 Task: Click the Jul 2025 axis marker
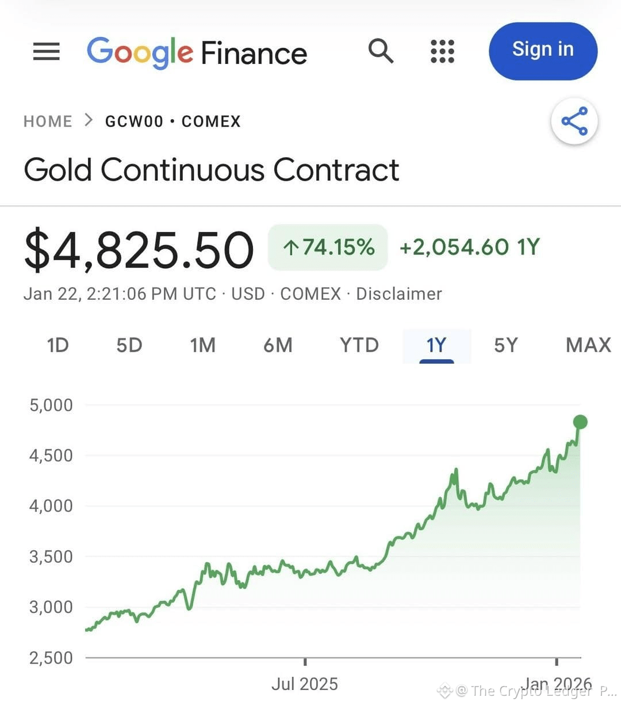point(304,684)
